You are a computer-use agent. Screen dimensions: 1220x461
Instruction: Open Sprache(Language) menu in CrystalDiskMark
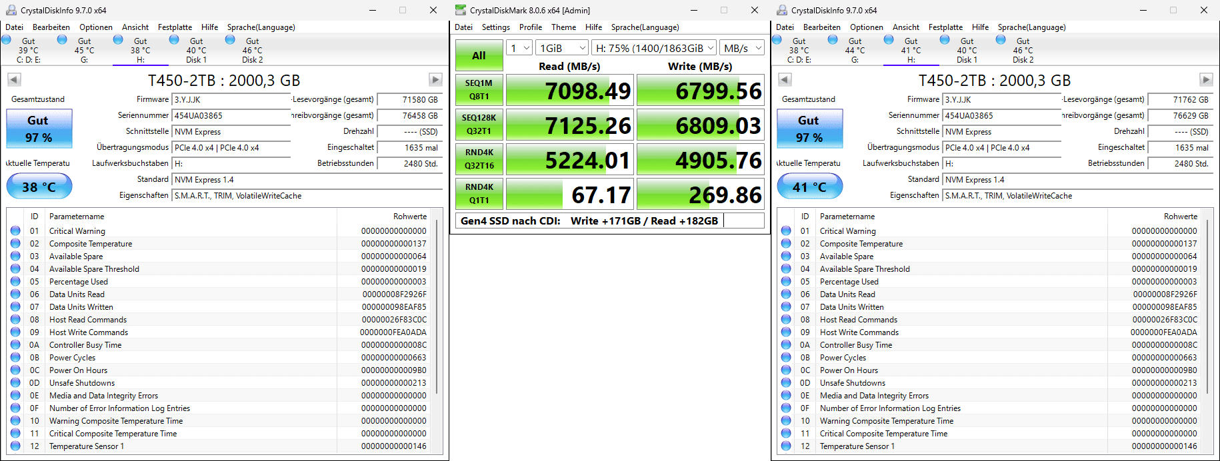[645, 27]
